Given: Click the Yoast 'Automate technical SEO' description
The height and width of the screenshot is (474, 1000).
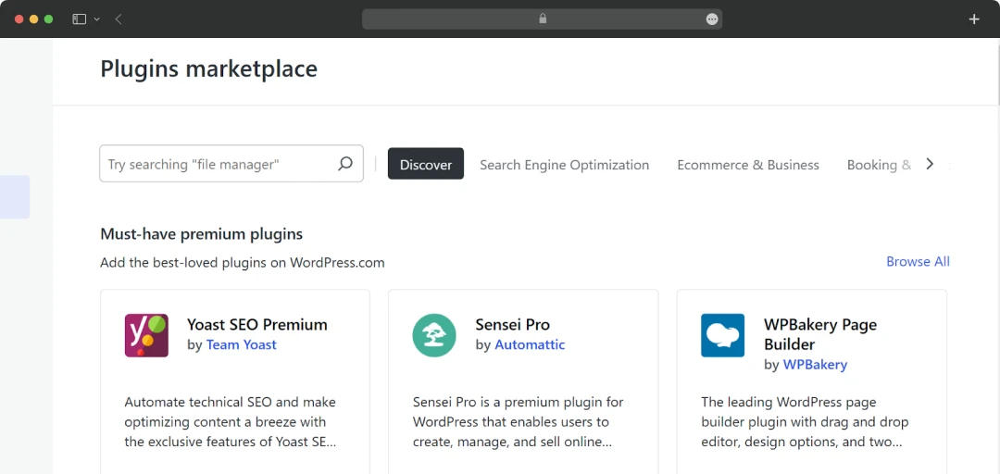Looking at the screenshot, I should [x=231, y=422].
